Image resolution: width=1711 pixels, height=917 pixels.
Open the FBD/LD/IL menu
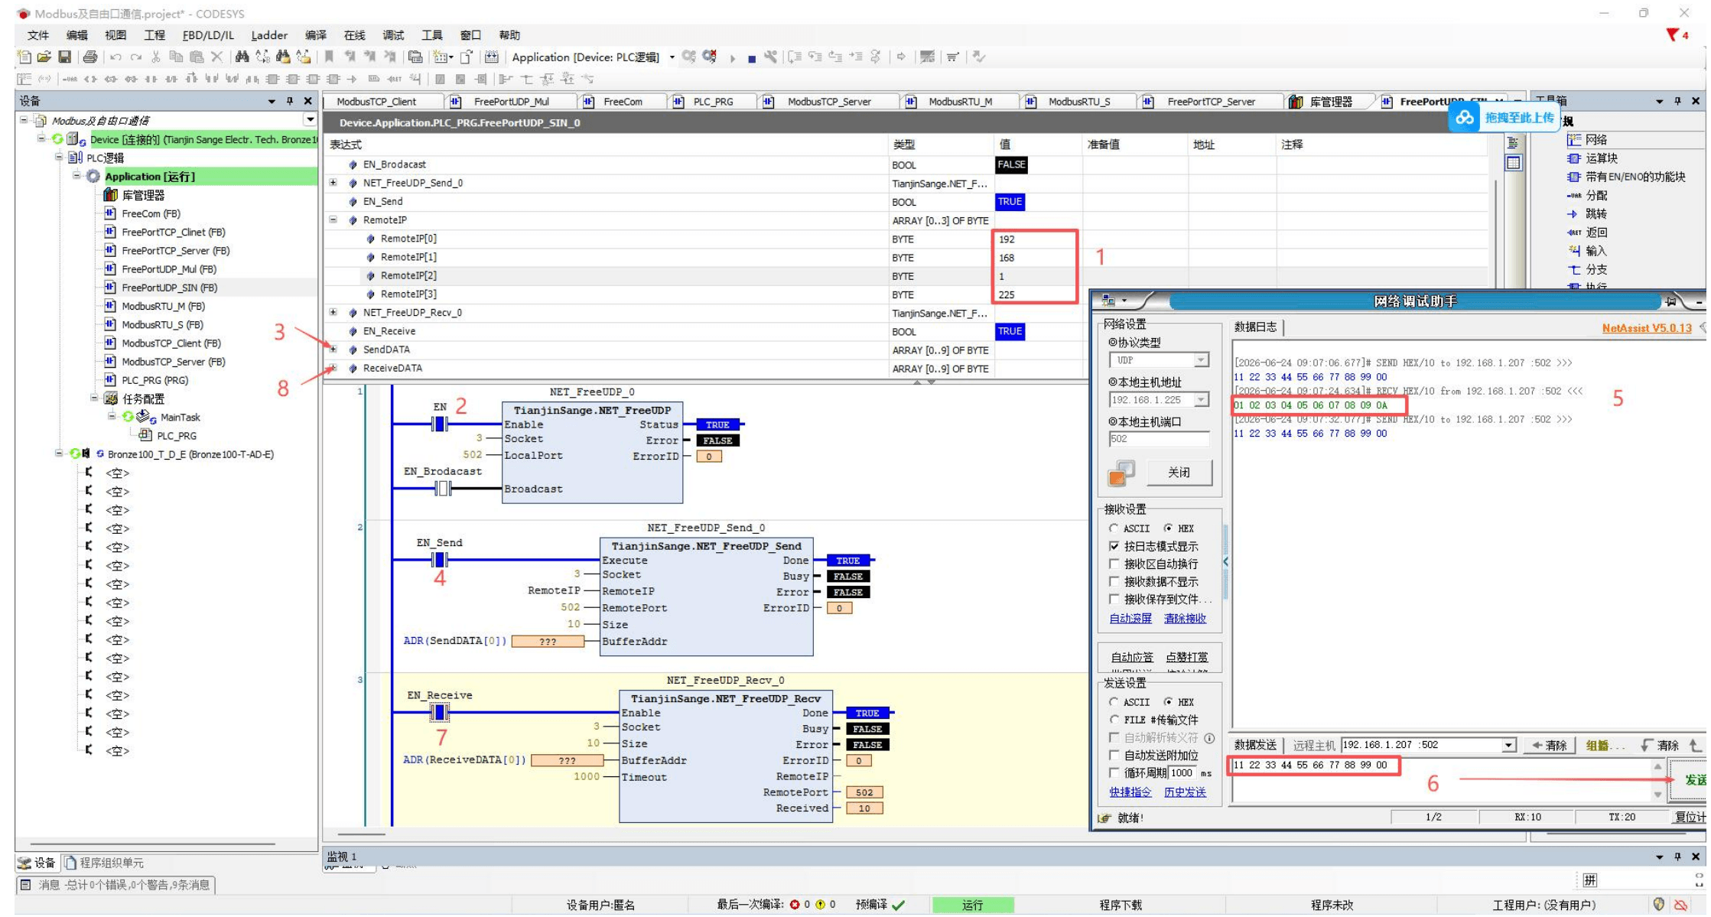click(208, 35)
